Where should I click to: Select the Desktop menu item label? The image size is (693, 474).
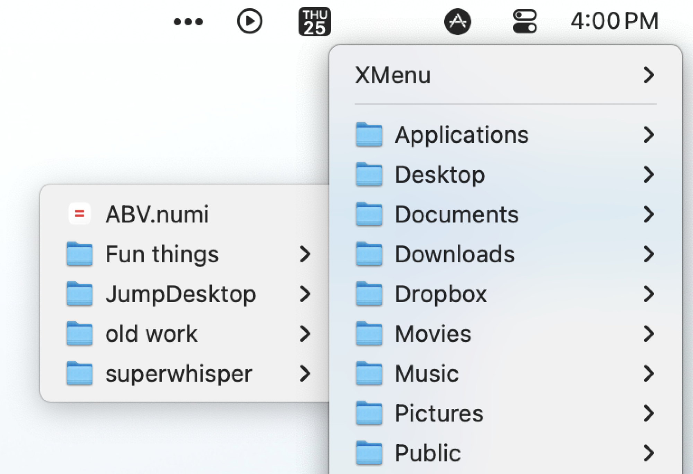[x=440, y=175]
